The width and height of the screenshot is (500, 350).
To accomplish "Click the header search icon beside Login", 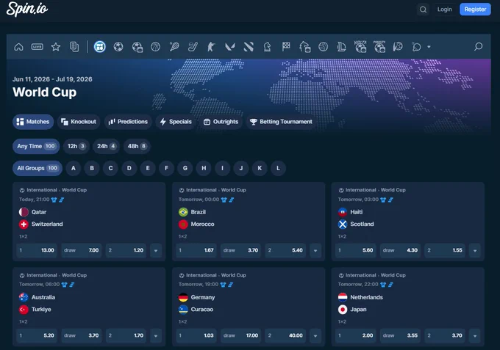I will [x=423, y=10].
